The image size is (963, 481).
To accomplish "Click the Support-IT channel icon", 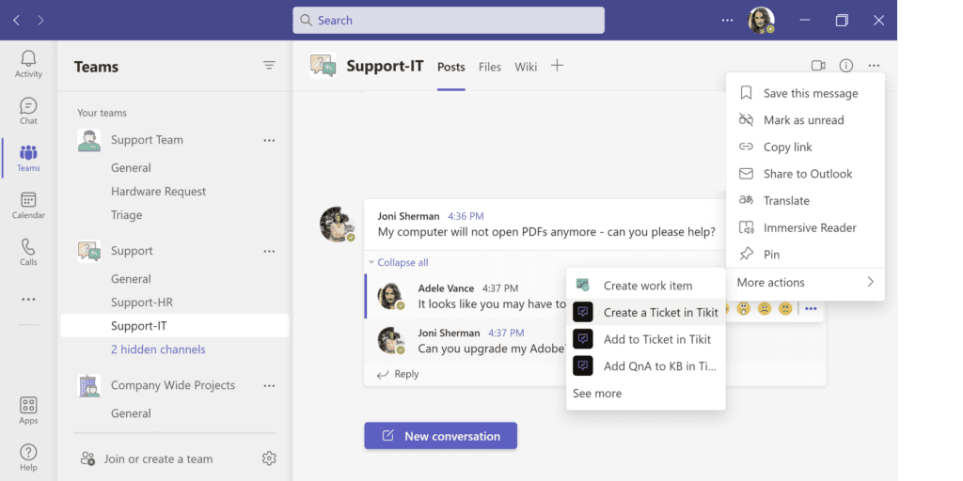I will click(x=324, y=66).
